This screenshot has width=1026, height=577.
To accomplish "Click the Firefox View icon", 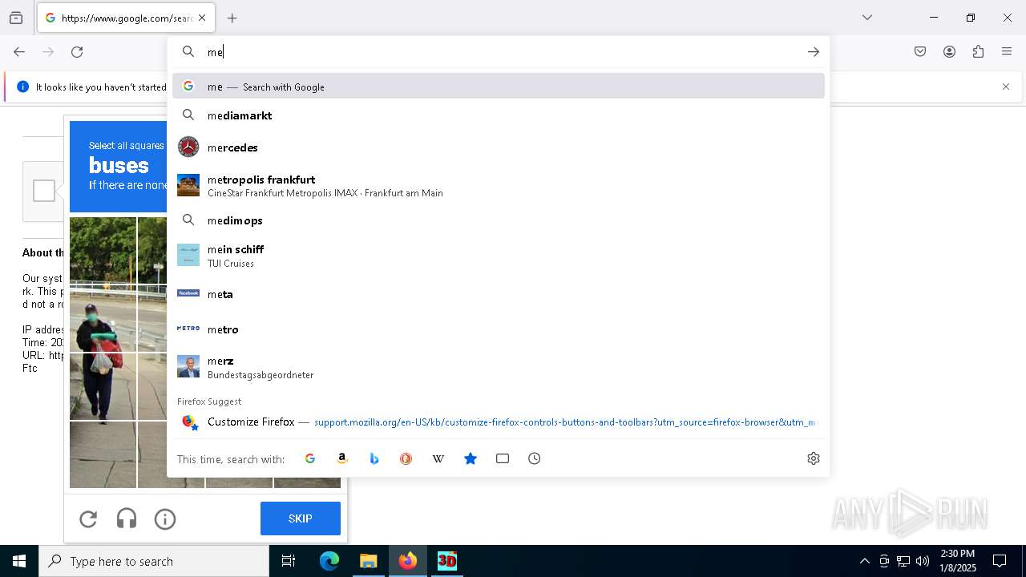I will 16,18.
